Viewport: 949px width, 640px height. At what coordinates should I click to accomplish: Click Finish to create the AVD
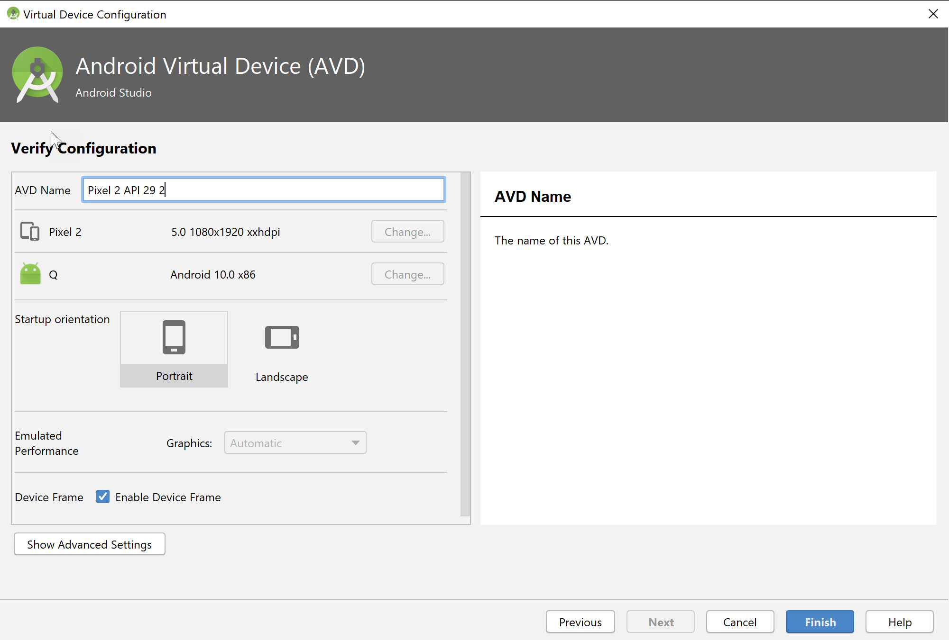(820, 622)
